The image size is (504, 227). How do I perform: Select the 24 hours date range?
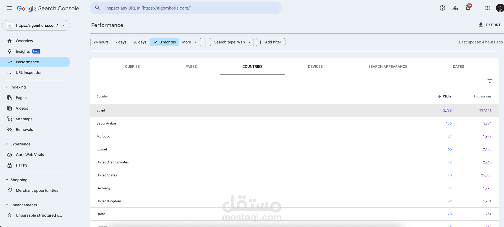tap(101, 42)
